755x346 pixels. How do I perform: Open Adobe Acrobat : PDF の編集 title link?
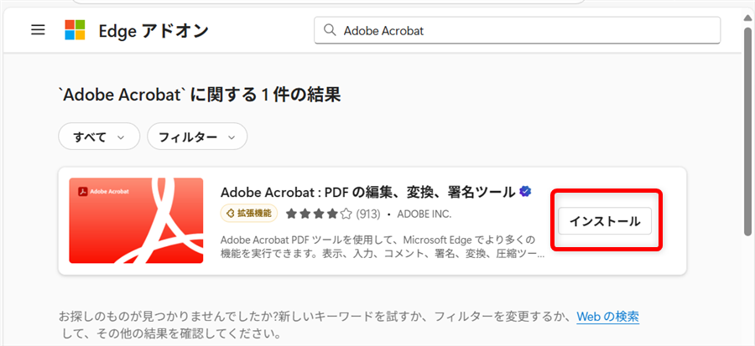point(367,192)
